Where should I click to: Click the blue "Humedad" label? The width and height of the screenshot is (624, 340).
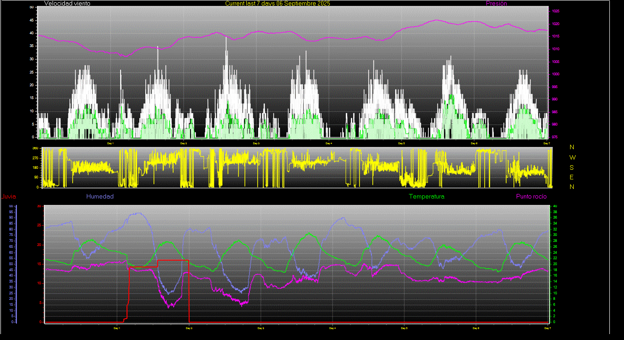click(100, 197)
